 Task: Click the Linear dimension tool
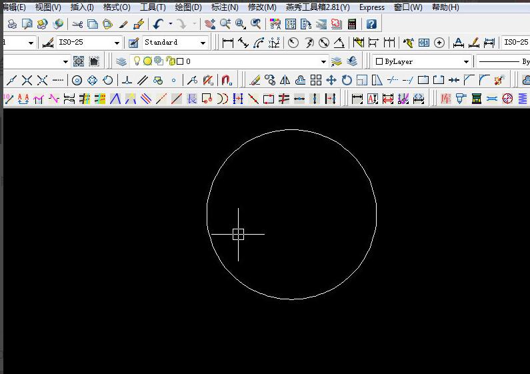point(228,43)
